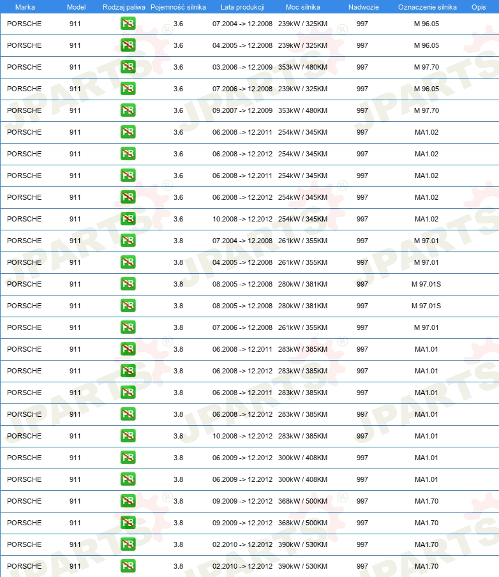Click date cell 03.2006 -> 12.2009

pos(242,67)
